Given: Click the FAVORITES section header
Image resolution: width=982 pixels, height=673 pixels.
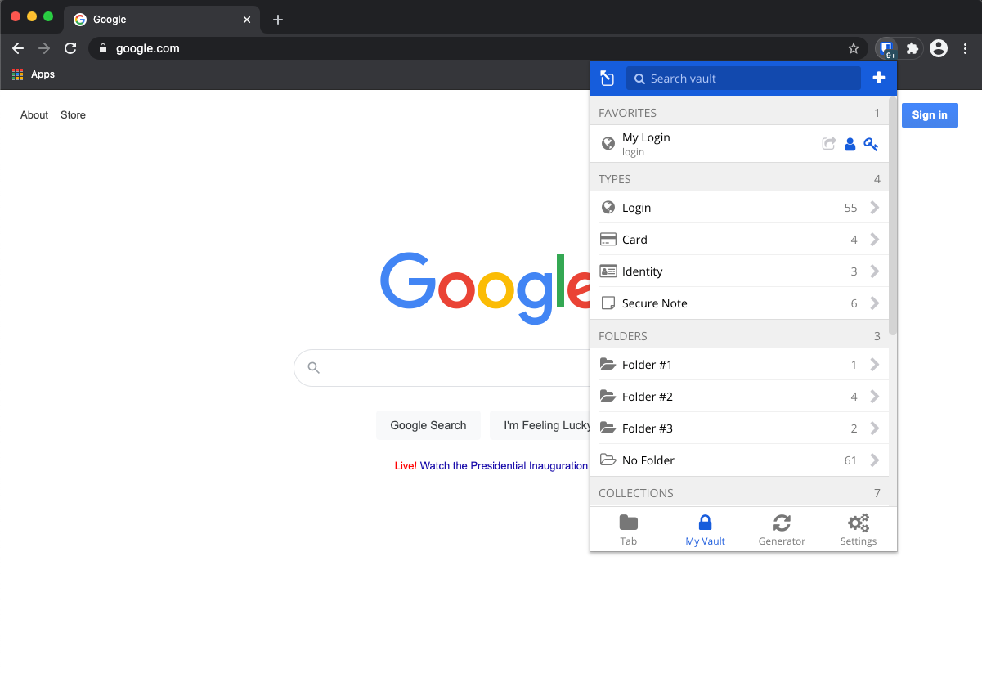Looking at the screenshot, I should click(x=739, y=113).
